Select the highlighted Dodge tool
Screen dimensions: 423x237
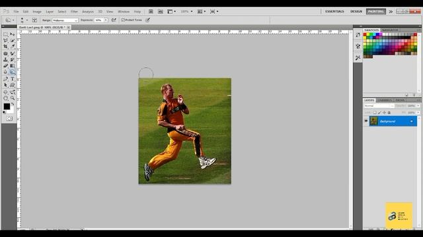pos(13,72)
